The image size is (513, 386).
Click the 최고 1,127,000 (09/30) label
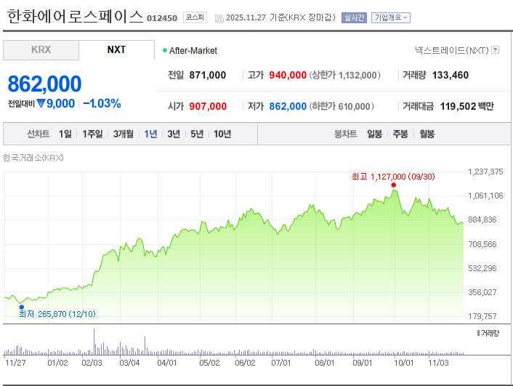coord(393,177)
